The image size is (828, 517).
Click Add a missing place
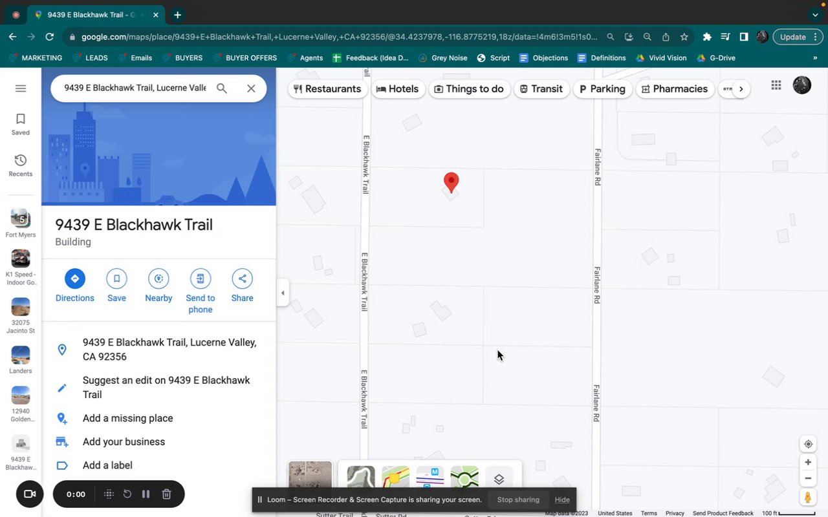[x=159, y=418]
